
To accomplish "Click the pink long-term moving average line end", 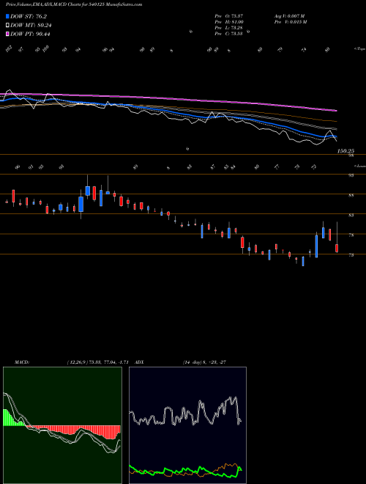I will (336, 110).
